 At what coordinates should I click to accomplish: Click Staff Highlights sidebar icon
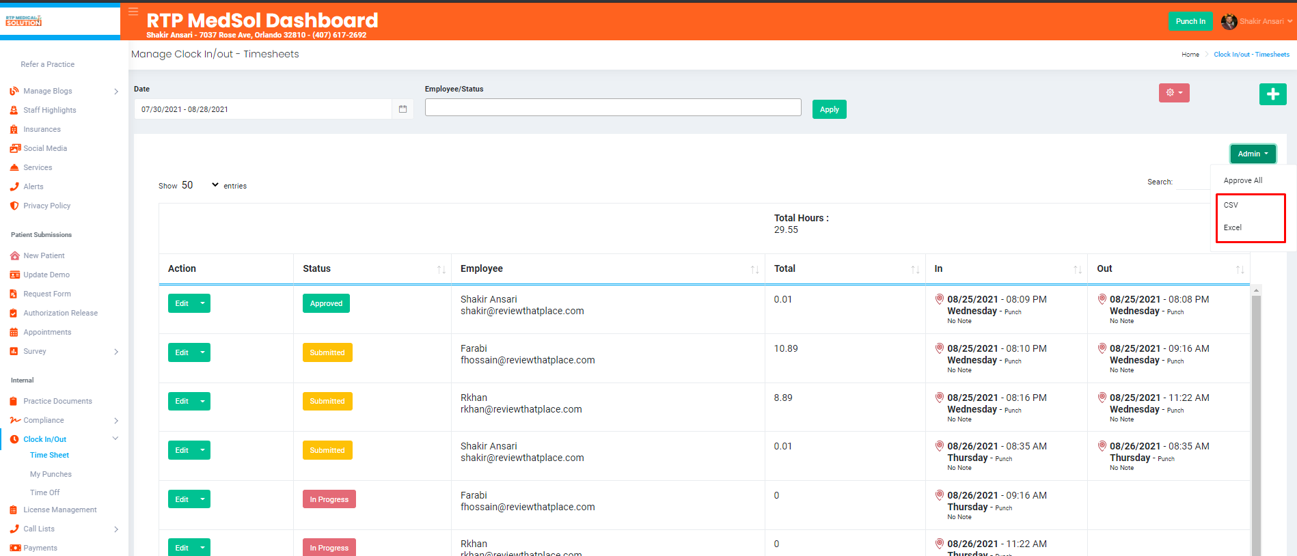[14, 110]
